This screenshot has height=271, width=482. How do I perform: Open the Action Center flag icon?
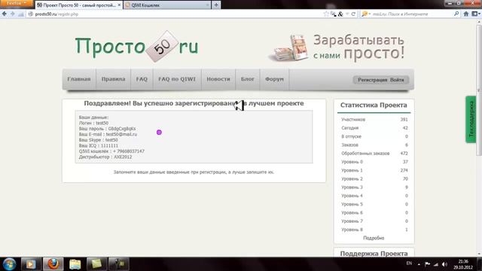point(427,264)
